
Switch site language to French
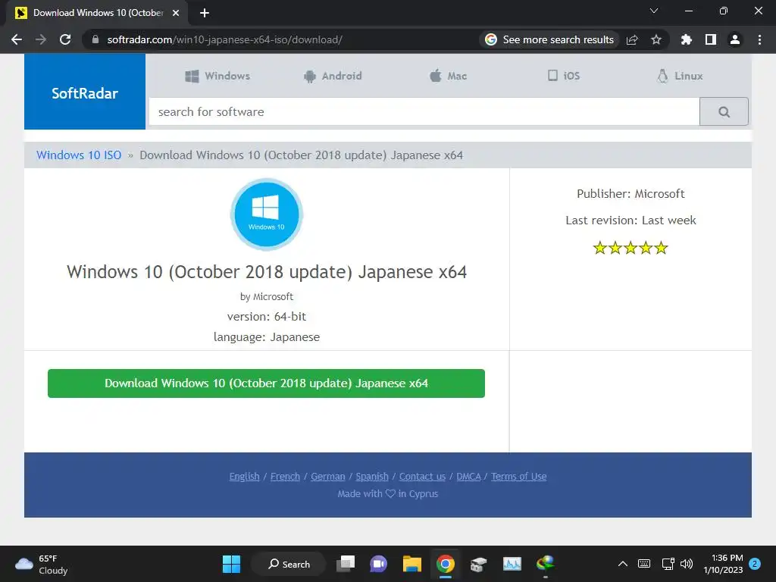click(x=285, y=476)
